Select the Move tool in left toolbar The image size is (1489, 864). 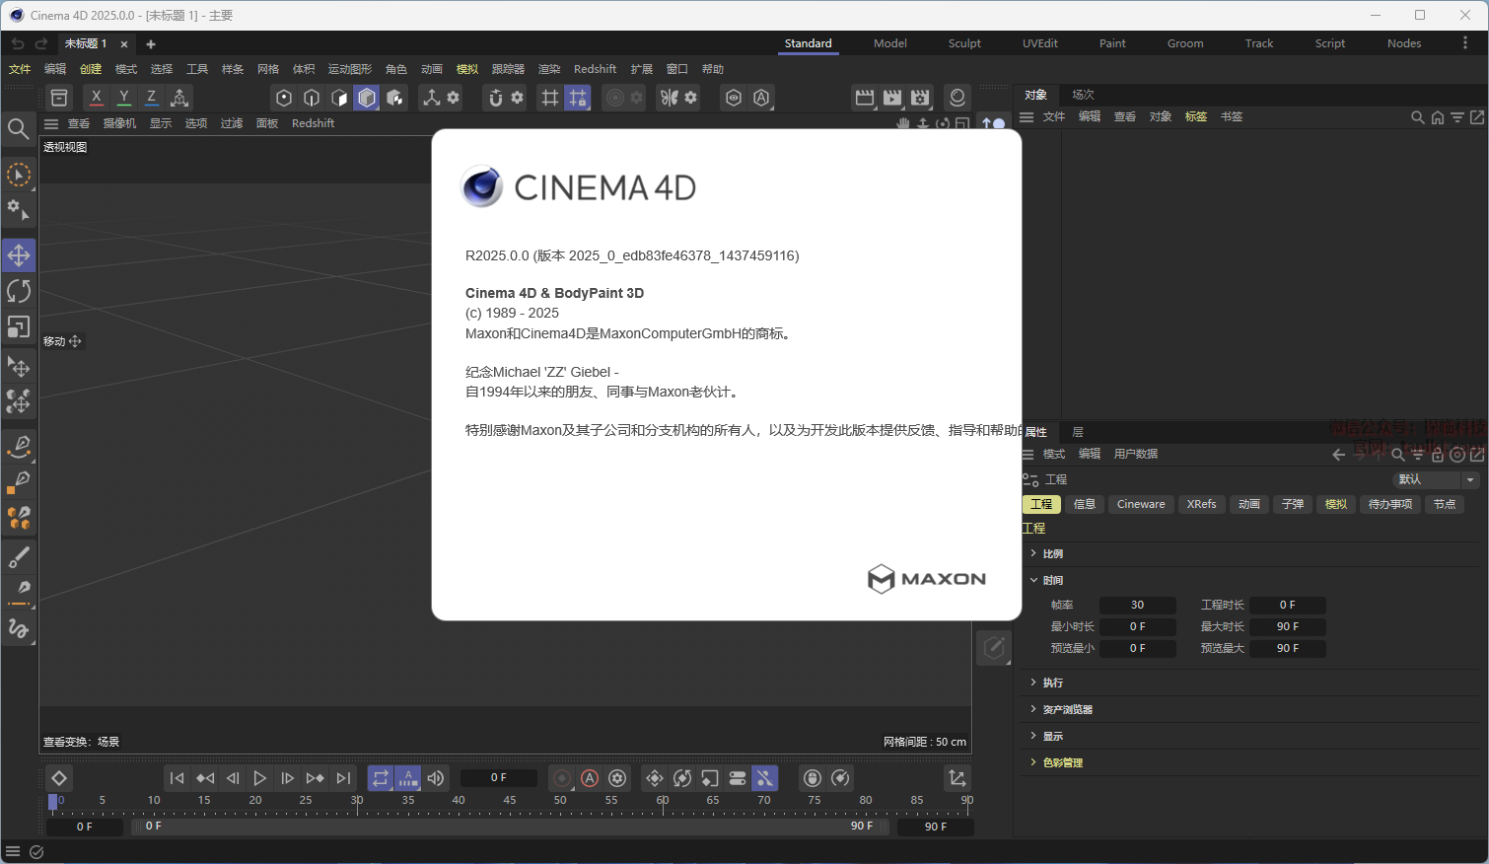click(19, 255)
